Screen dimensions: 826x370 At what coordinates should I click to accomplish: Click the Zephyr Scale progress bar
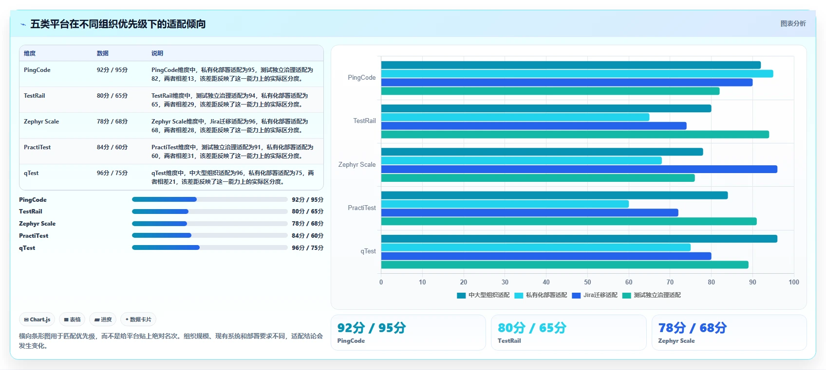tap(209, 224)
